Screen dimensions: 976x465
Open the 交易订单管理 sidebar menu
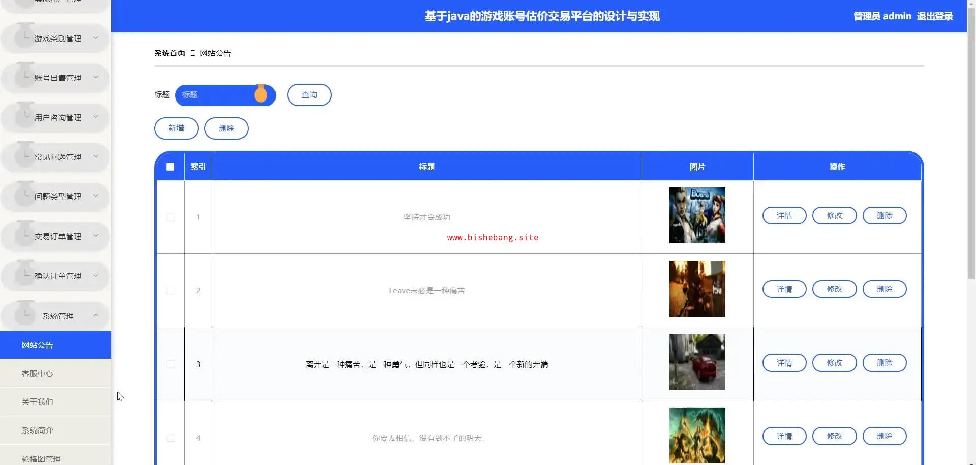click(55, 236)
